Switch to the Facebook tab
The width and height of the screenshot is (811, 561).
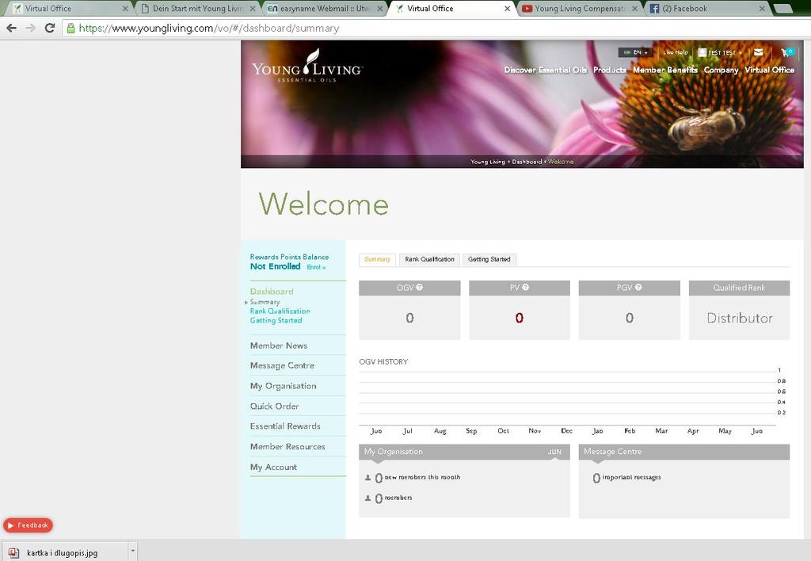[706, 9]
